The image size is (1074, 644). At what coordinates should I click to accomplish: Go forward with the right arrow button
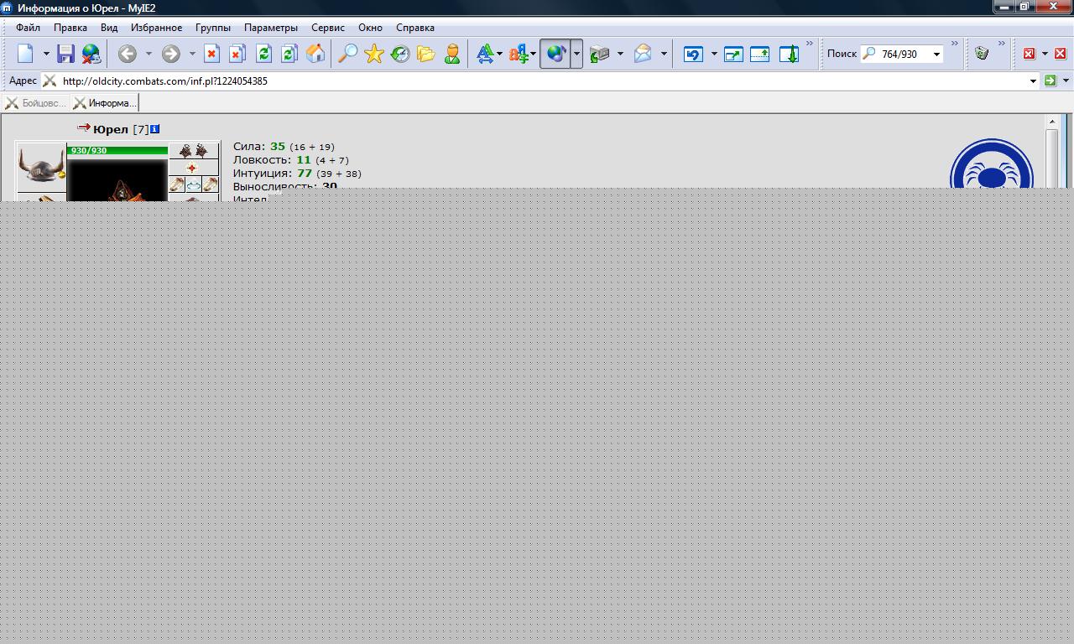tap(170, 54)
